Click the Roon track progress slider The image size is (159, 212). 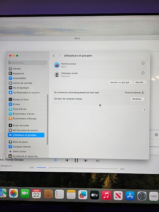click(77, 168)
